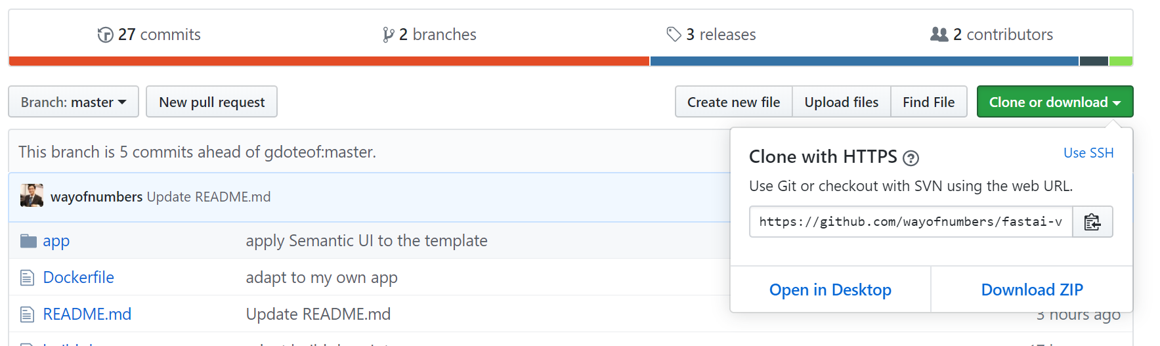Click the New pull request button
Screen dimensions: 1160x346
211,102
